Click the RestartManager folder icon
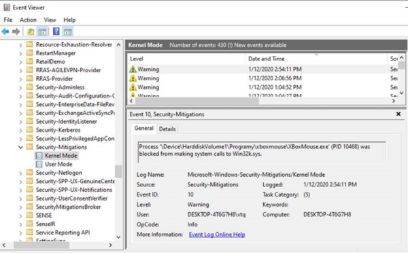Viewport: 408px width, 253px height. tap(30, 53)
